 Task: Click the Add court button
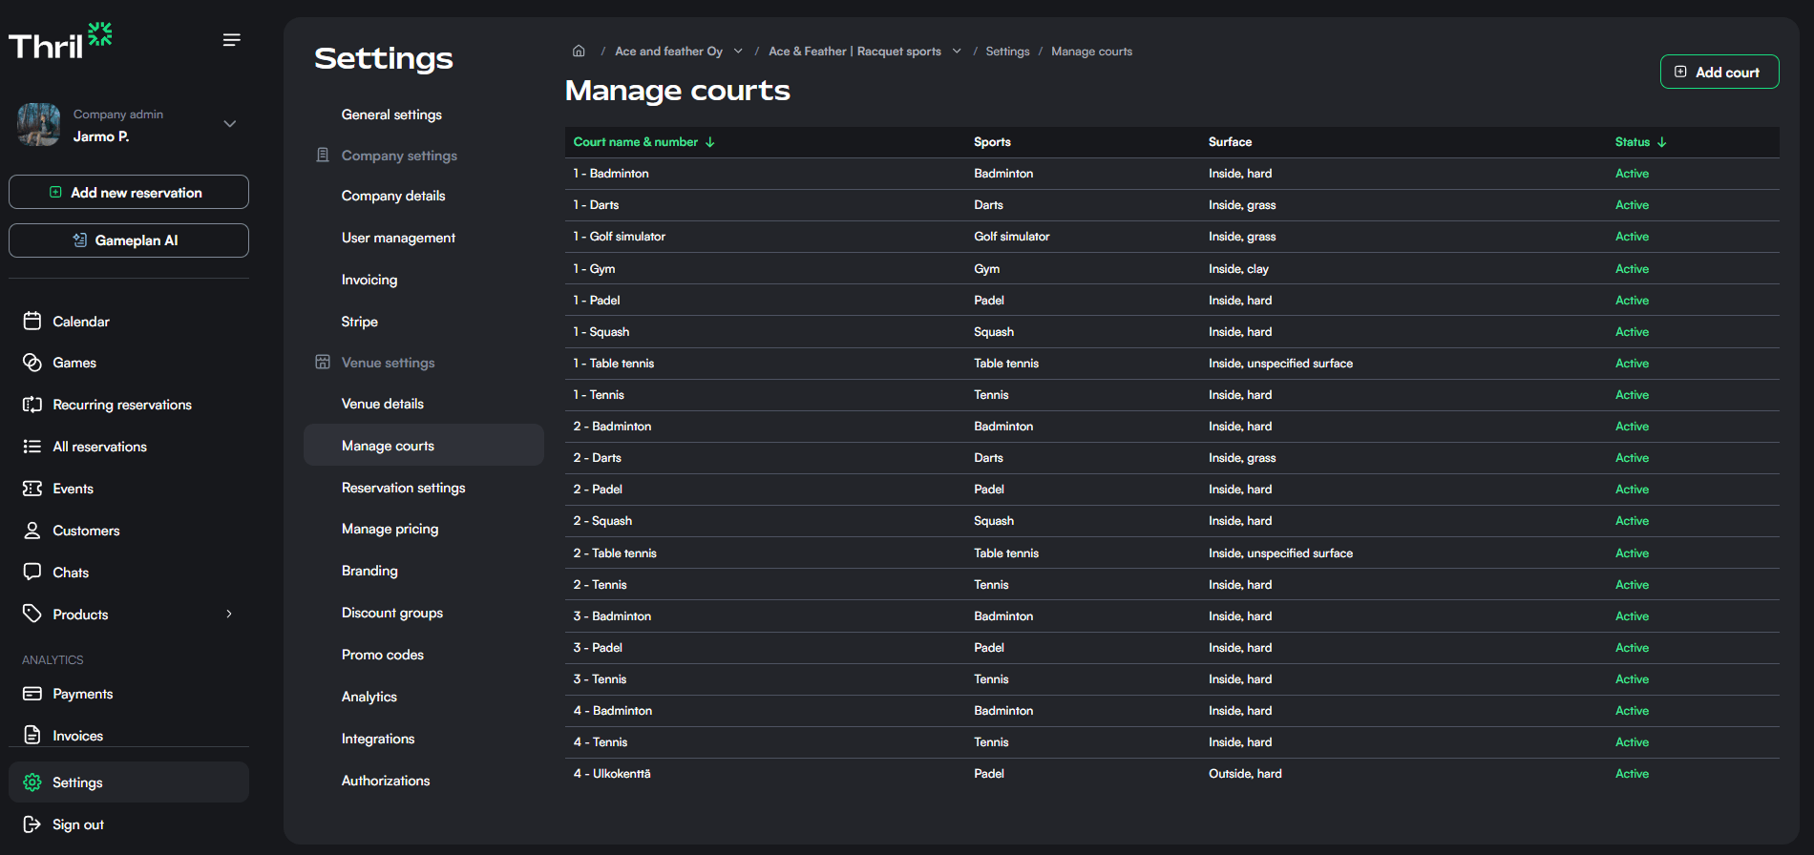tap(1719, 73)
